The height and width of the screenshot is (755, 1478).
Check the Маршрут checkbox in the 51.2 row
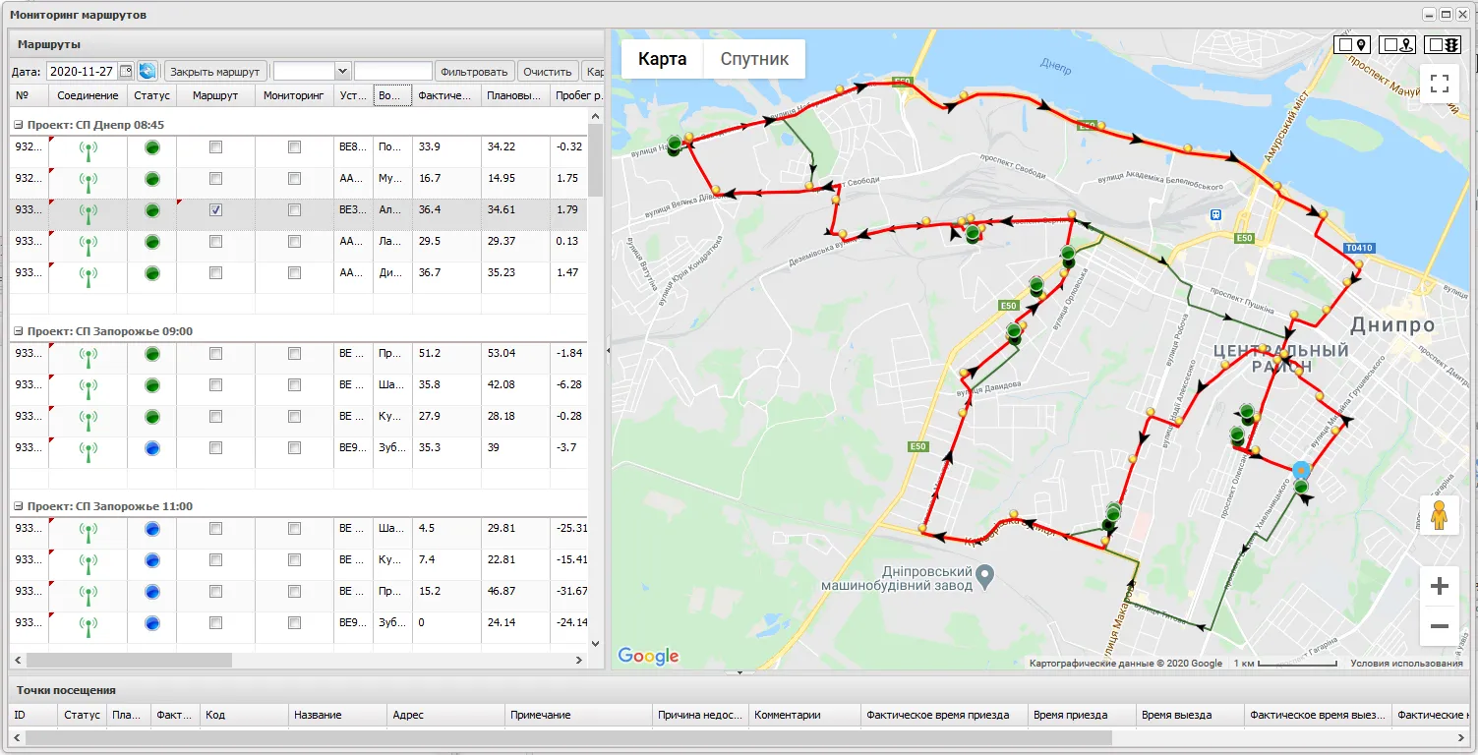(216, 354)
